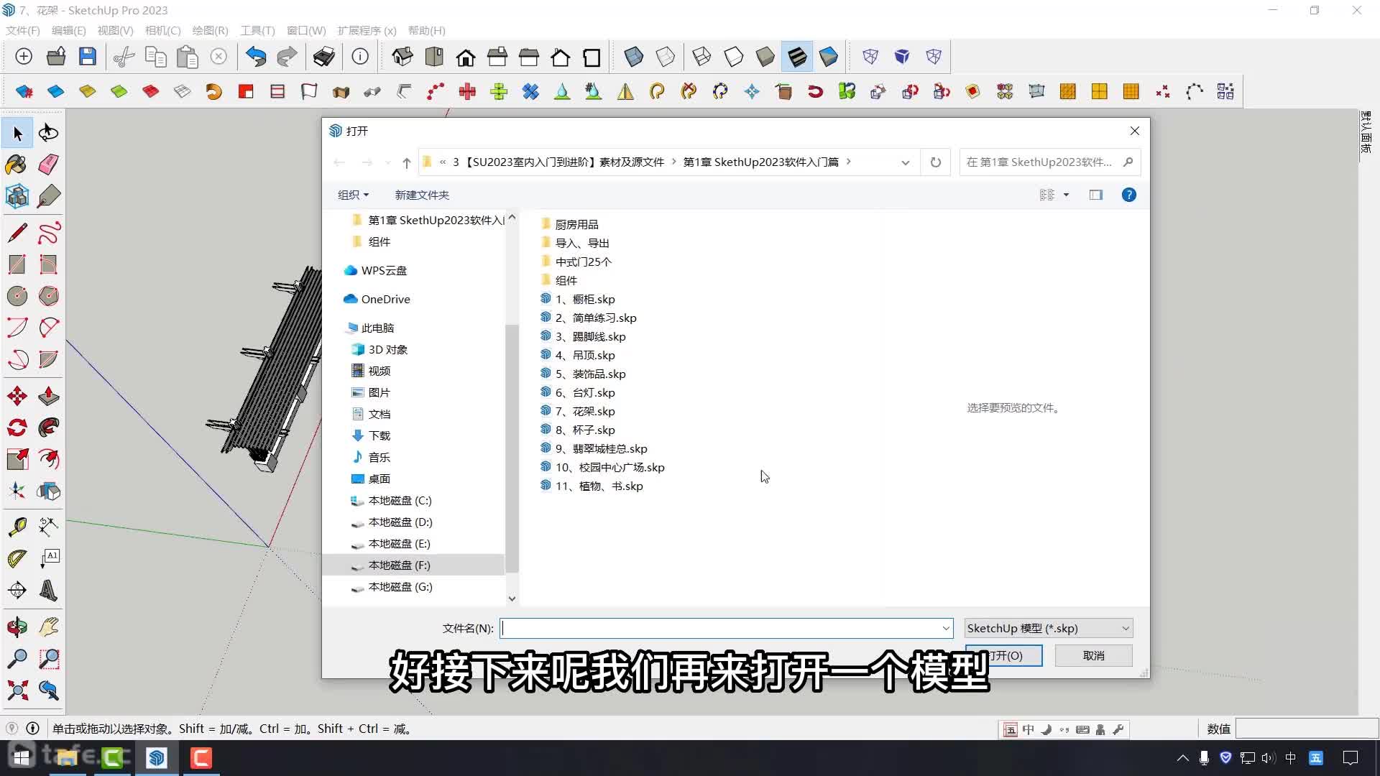
Task: Select the red Rotate tool
Action: (17, 428)
